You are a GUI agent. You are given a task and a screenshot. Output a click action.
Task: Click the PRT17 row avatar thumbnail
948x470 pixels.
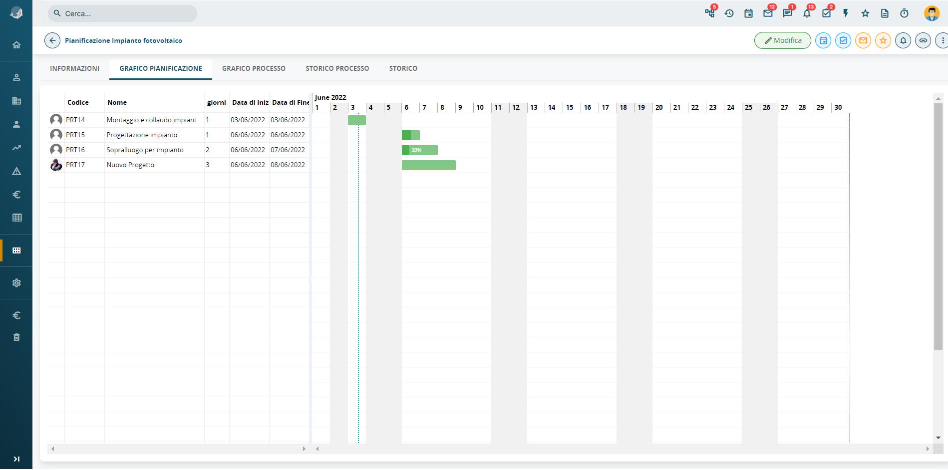pos(56,165)
